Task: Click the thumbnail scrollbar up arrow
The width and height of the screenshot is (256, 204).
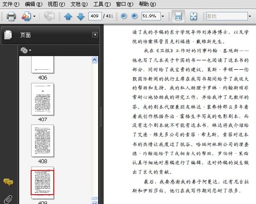Action: tap(95, 59)
